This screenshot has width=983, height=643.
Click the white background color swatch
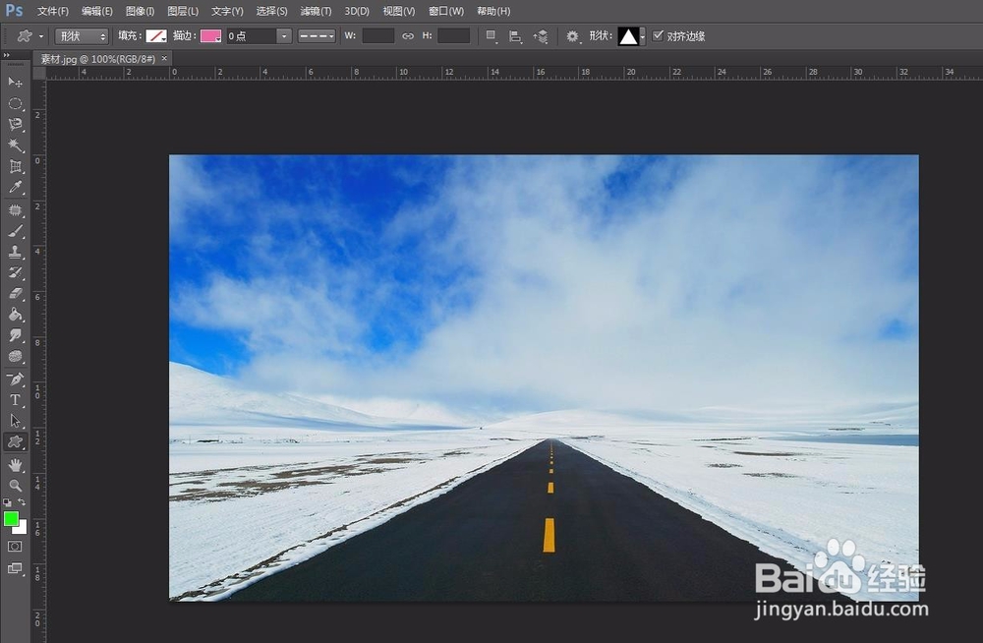click(22, 529)
